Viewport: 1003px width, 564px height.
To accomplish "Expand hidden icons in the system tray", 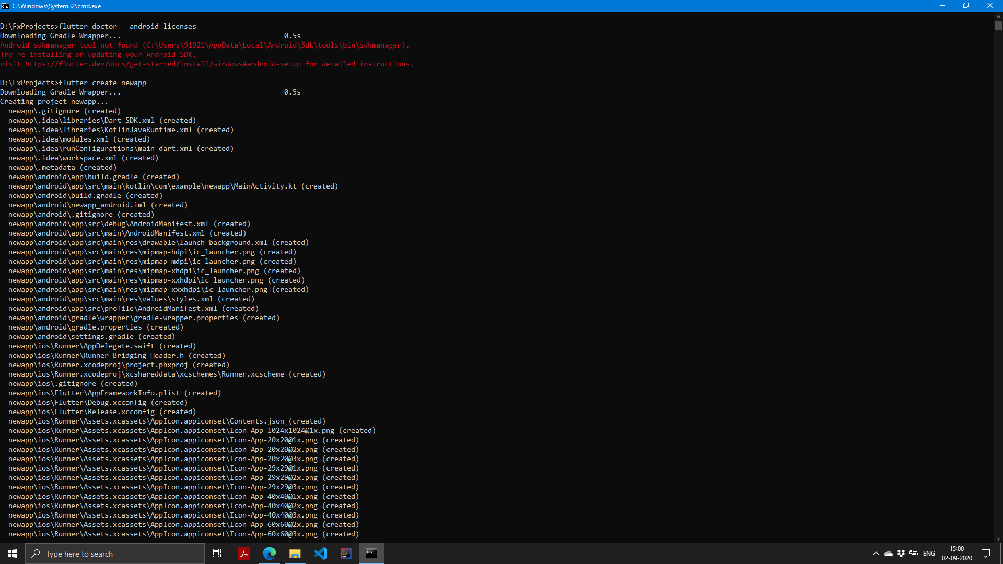I will pyautogui.click(x=876, y=554).
